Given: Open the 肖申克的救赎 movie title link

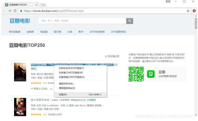Looking at the screenshot, I should point(72,65).
